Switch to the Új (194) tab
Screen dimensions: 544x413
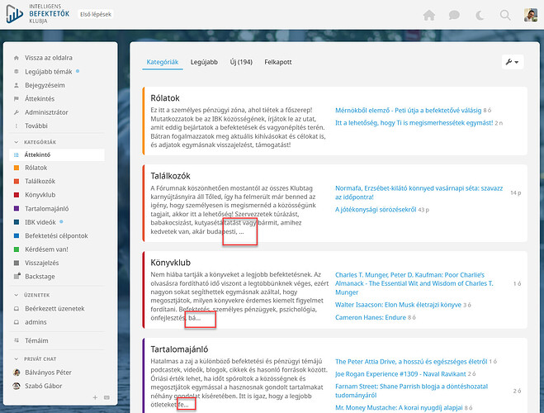point(241,62)
